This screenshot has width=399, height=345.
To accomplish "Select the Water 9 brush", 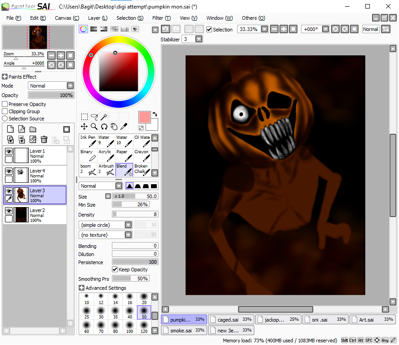I will point(106,141).
